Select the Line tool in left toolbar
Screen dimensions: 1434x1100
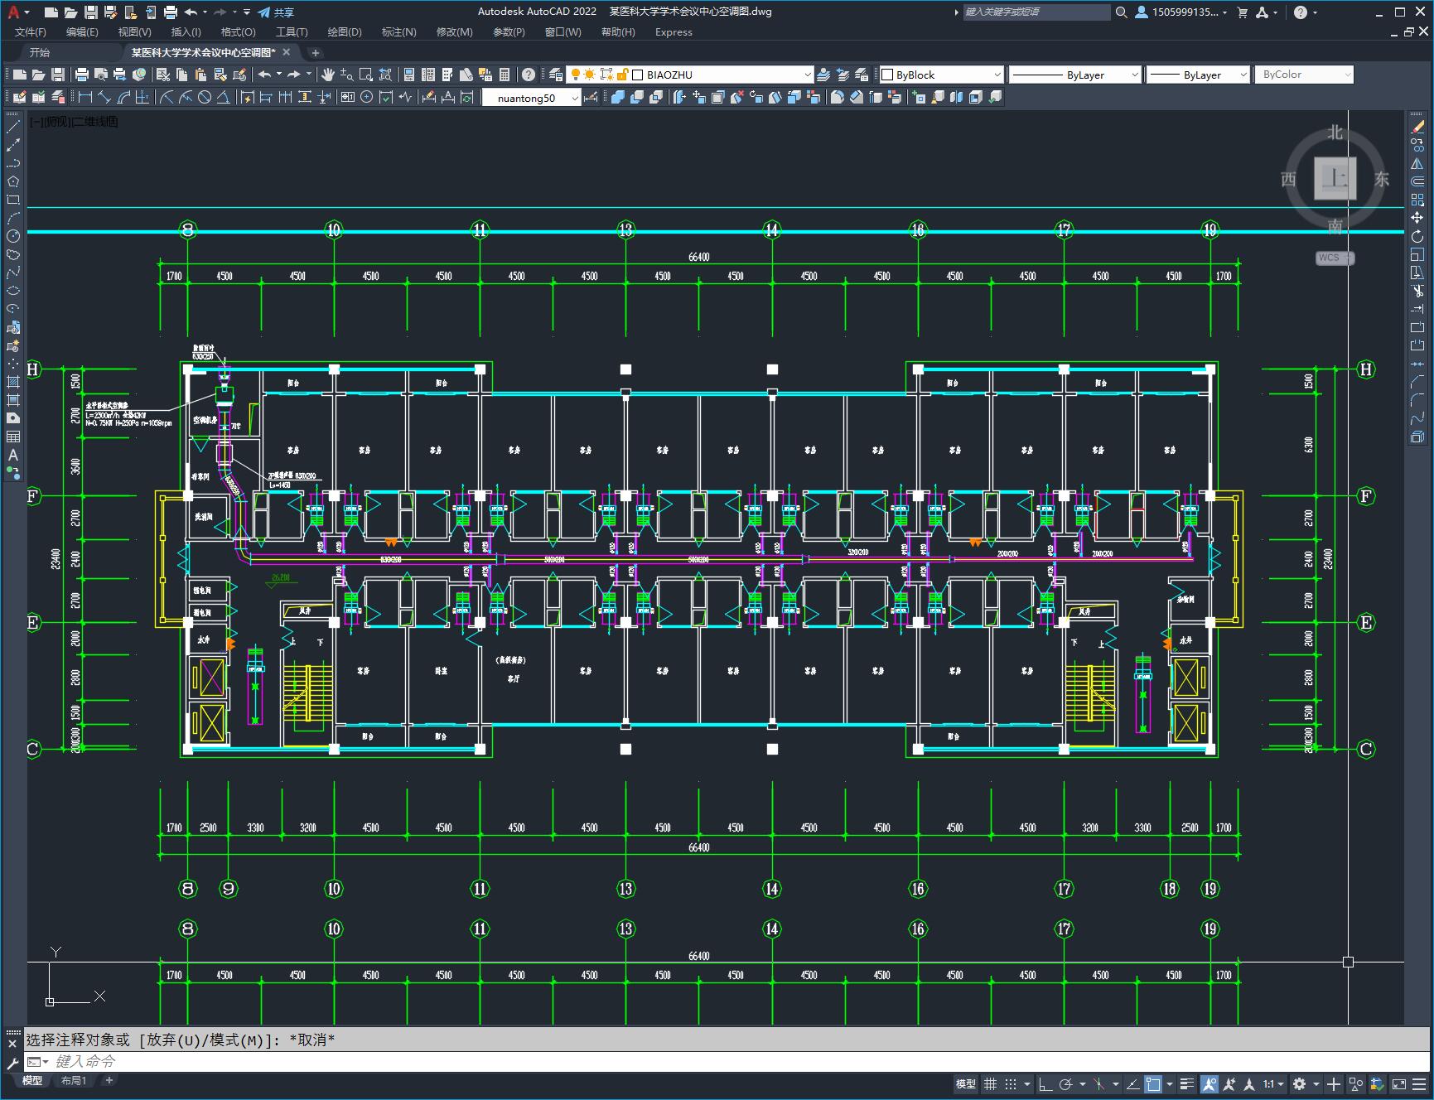(x=13, y=127)
